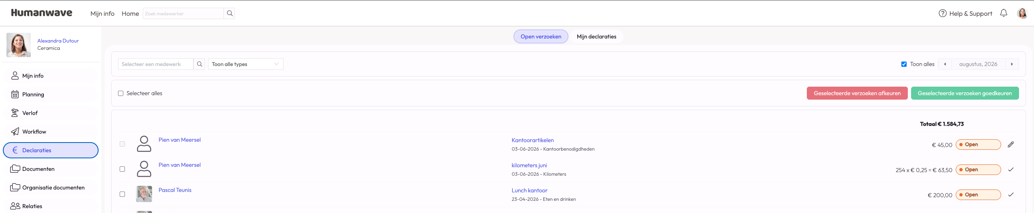Click the euro icon beside Declaraties
The height and width of the screenshot is (213, 1034).
click(15, 150)
